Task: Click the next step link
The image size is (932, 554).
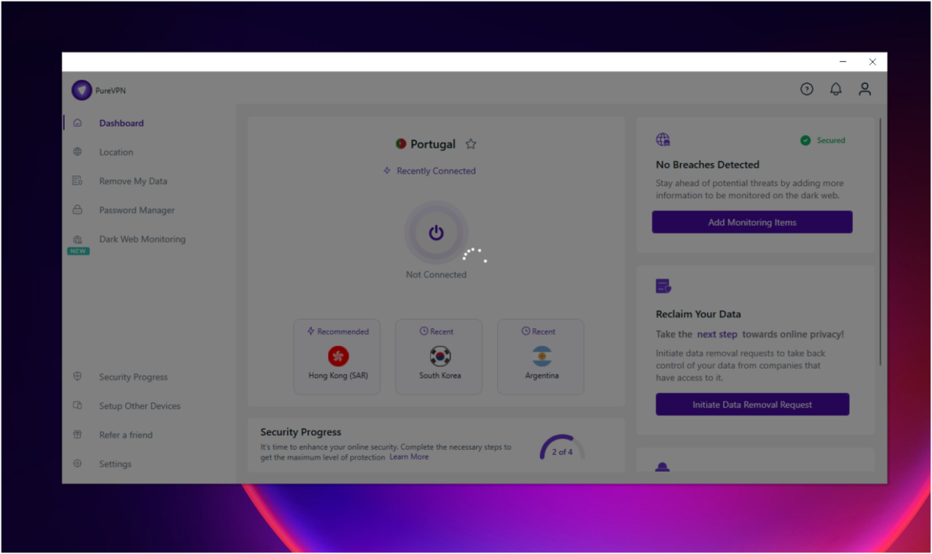Action: point(718,333)
